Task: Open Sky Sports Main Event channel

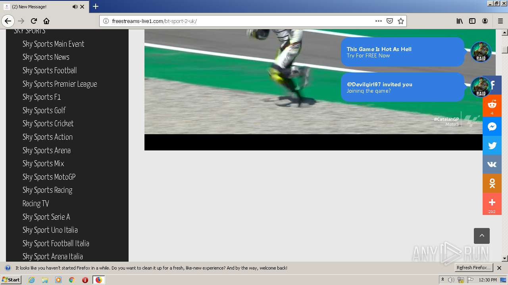Action: coord(53,44)
